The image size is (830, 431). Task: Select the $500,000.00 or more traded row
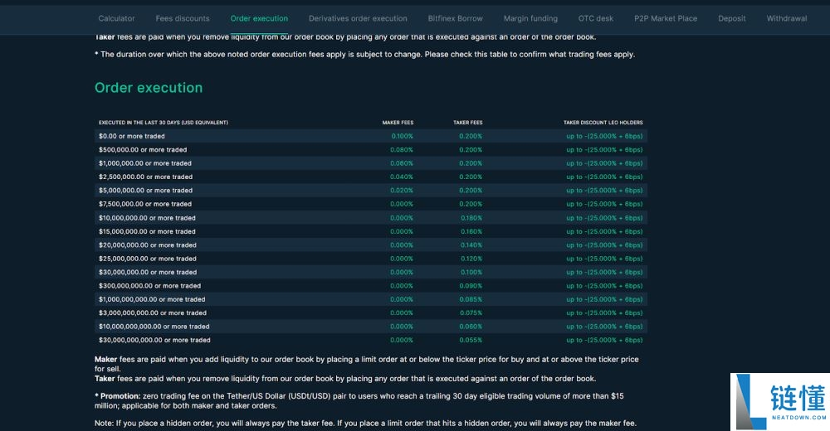click(370, 150)
